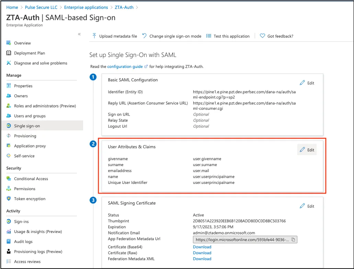Open Pulse Secure LLC breadcrumb

(41, 7)
